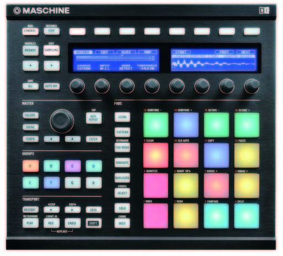Viewport: 283px width, 256px height.
Task: Hit pad 5 Quantize
Action: point(156,186)
